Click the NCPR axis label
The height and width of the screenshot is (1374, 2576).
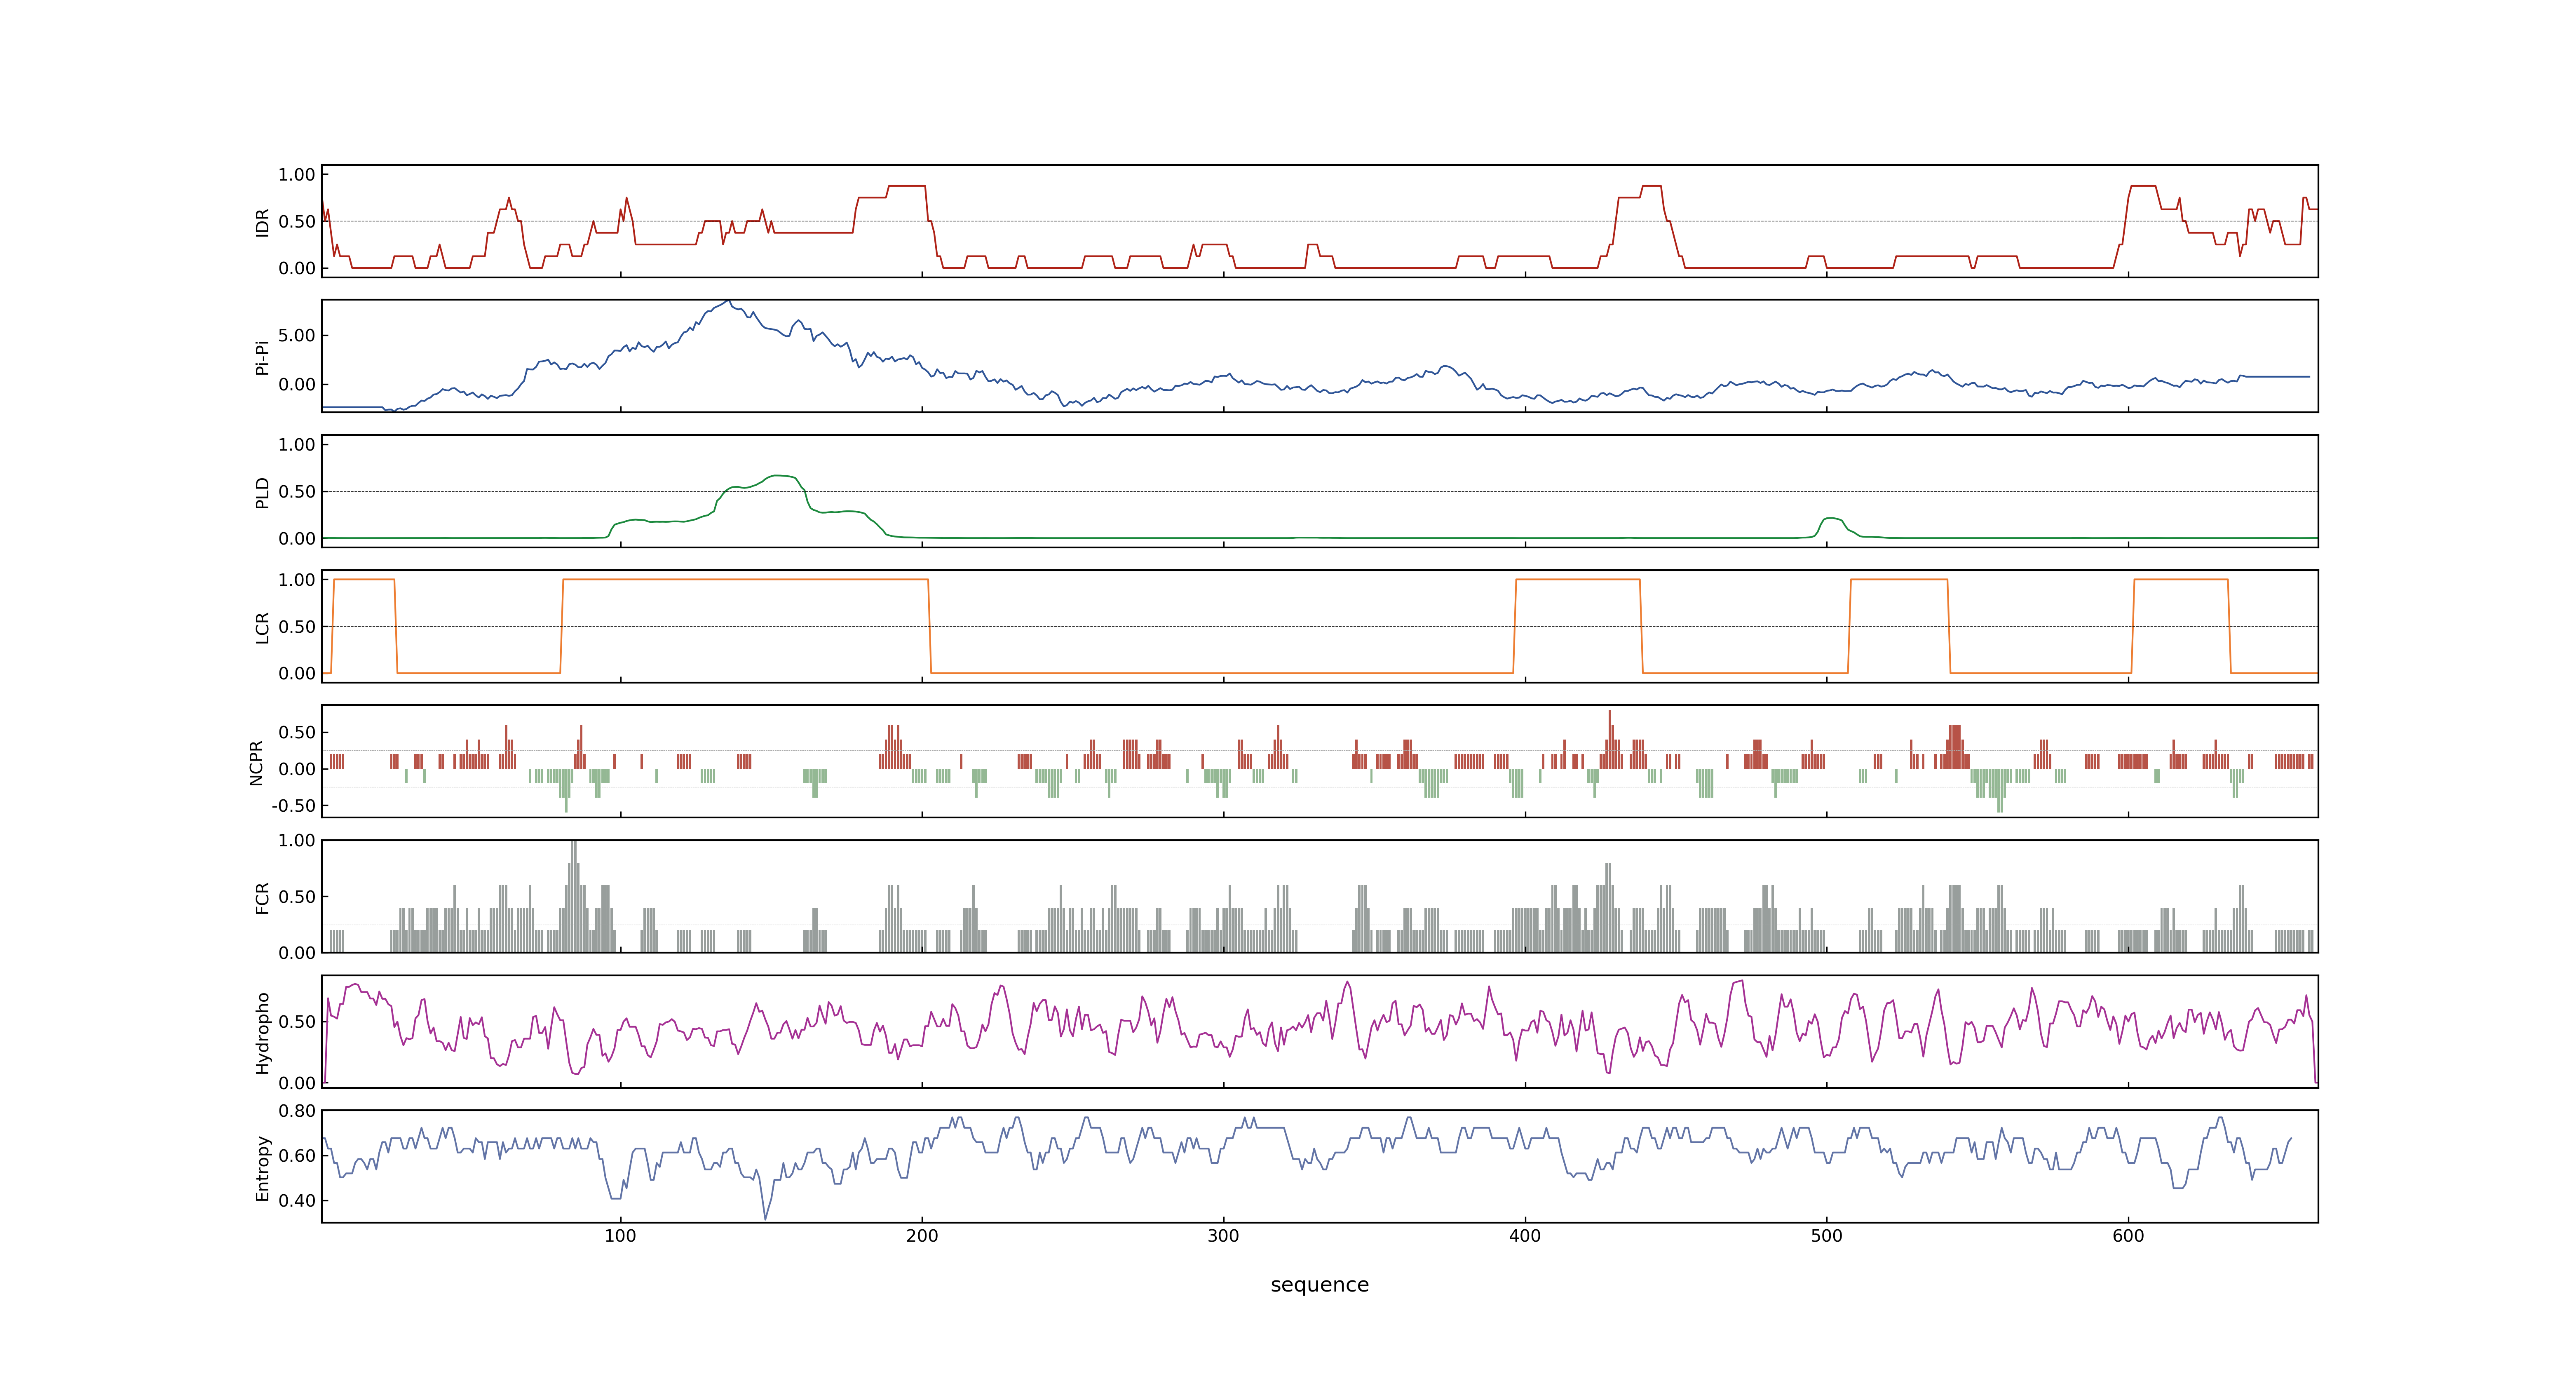256,763
